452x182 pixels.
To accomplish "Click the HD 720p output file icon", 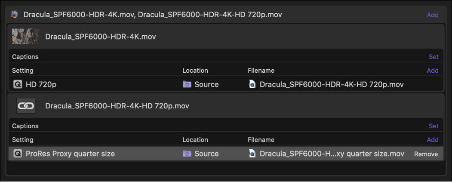I will pos(252,84).
